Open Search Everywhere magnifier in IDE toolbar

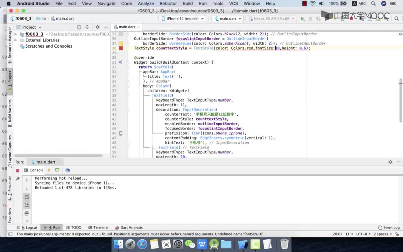coord(397,19)
